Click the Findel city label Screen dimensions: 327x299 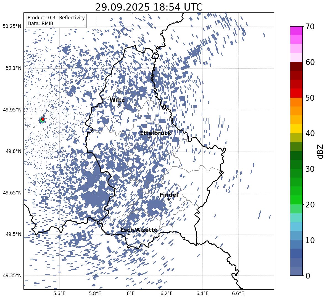169,195
